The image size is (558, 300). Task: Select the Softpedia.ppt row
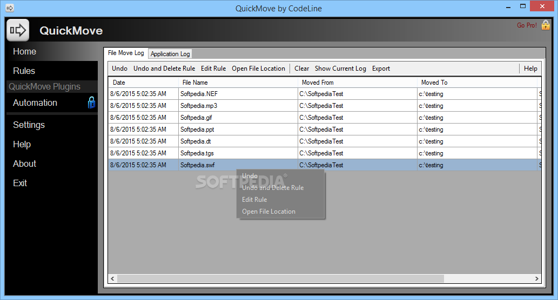[x=325, y=129]
